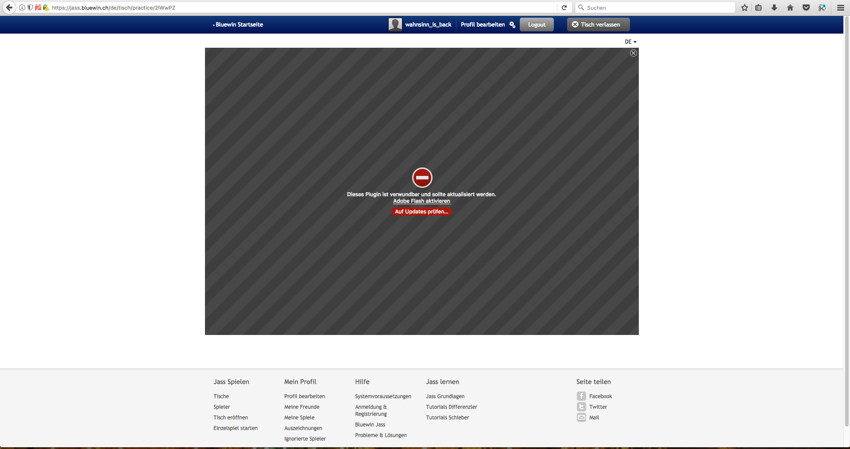Open Tutorials Schieber link in footer
The width and height of the screenshot is (850, 449).
tap(447, 418)
